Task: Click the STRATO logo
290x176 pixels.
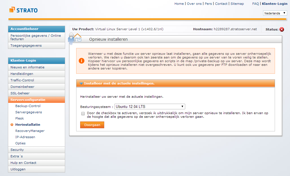Action: coord(23,10)
